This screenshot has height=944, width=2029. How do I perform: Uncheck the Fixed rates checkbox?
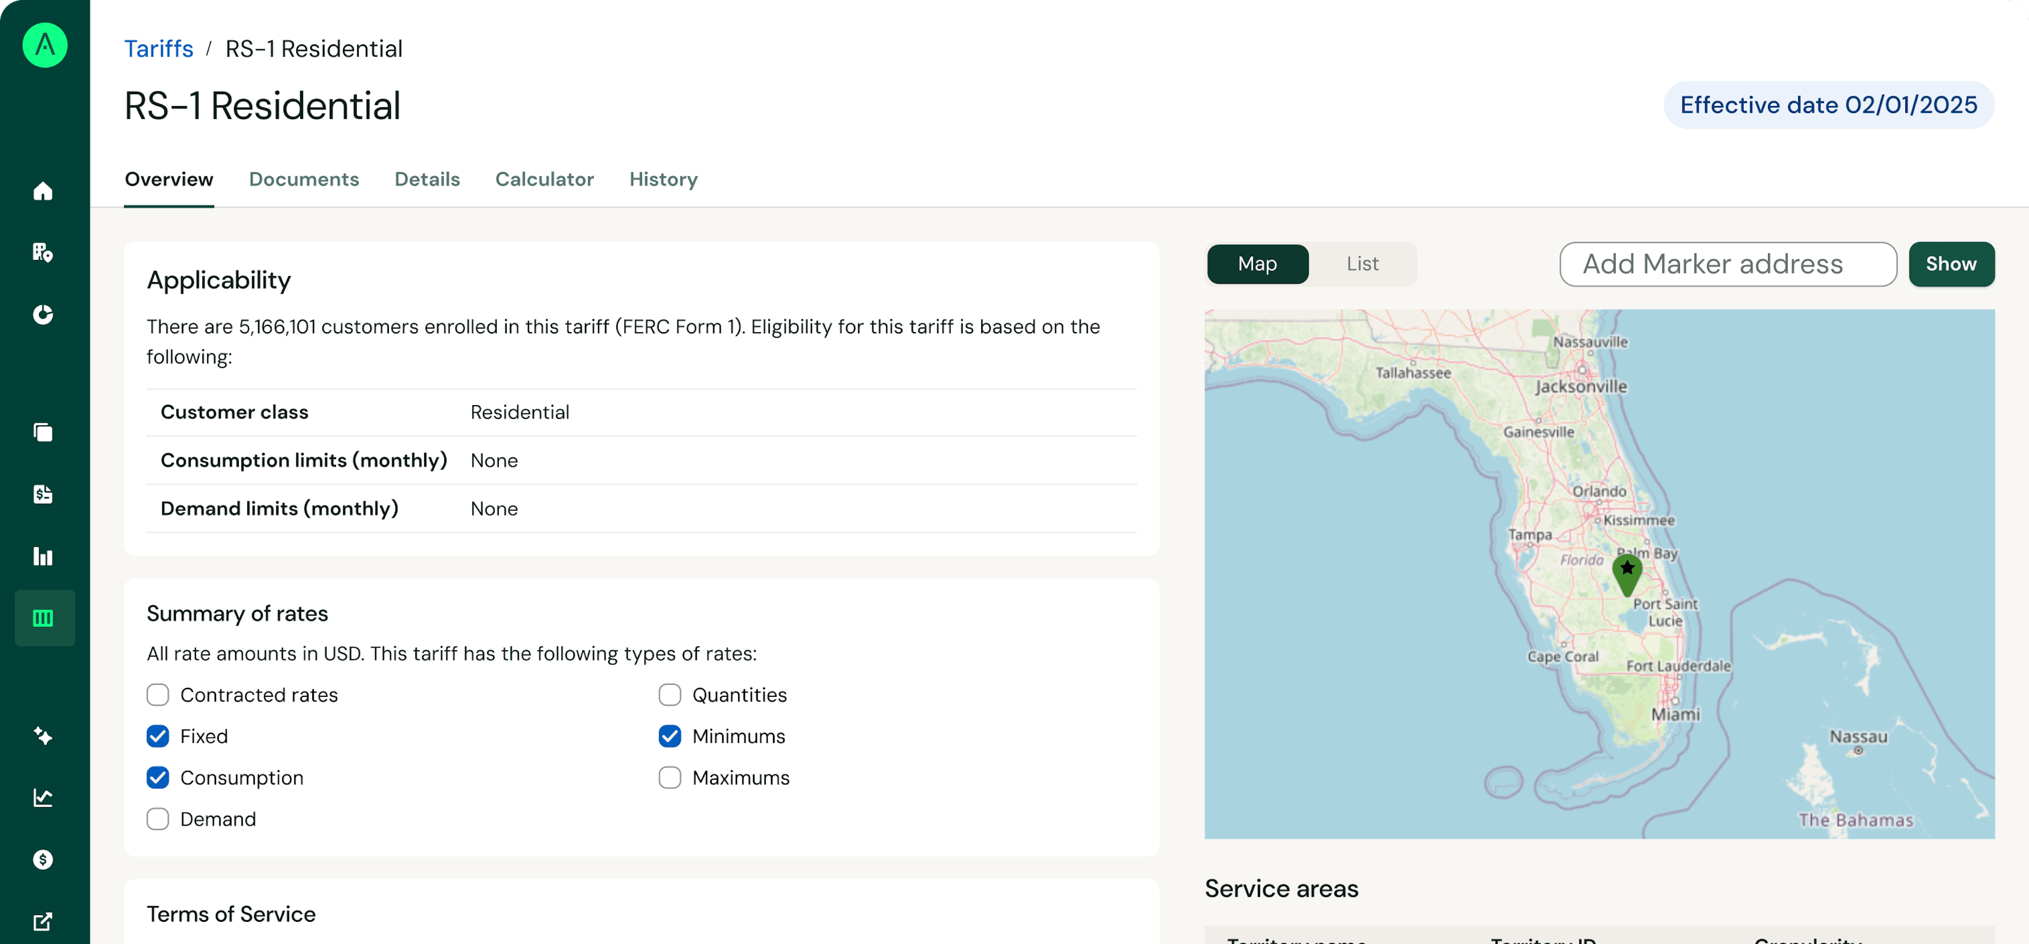(x=157, y=736)
